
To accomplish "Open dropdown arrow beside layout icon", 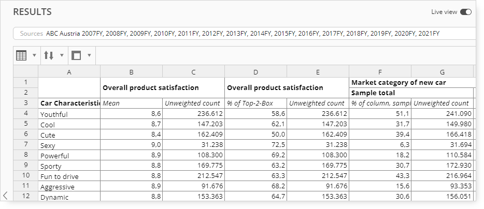I will tap(89, 55).
